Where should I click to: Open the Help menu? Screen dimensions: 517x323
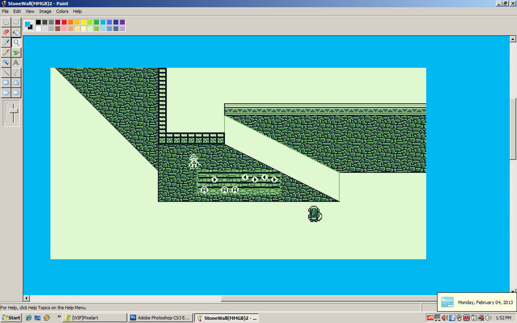[x=78, y=11]
